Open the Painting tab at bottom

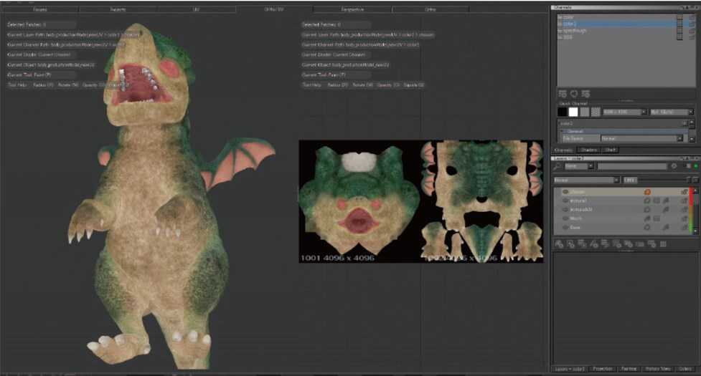coord(629,369)
